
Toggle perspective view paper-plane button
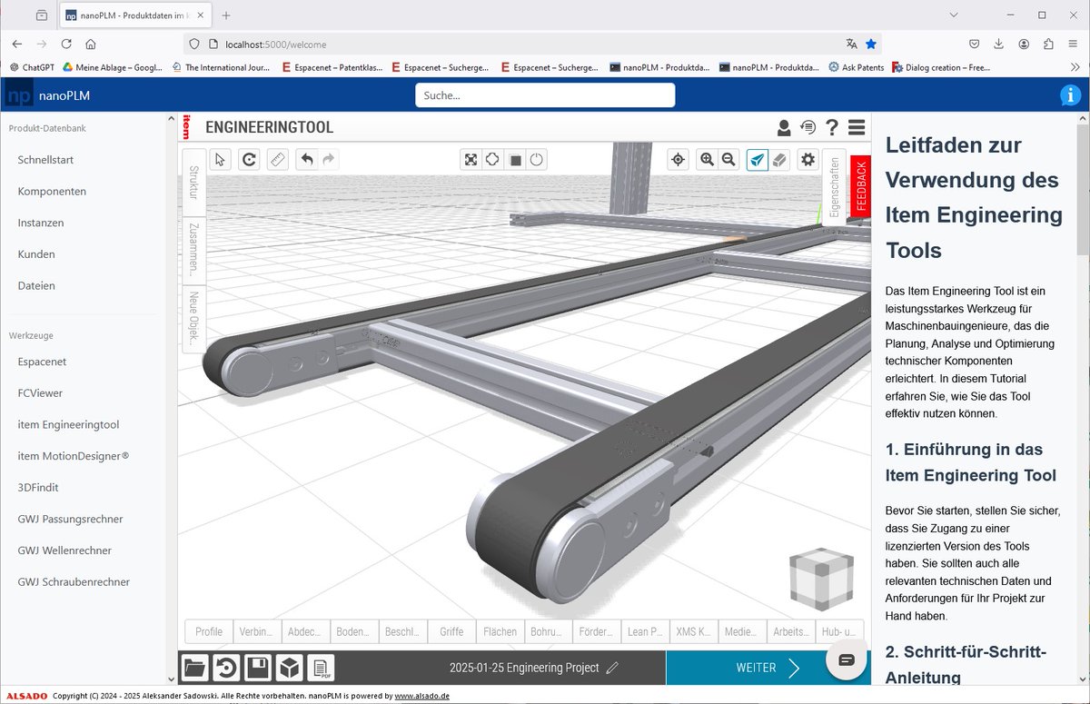tap(758, 160)
